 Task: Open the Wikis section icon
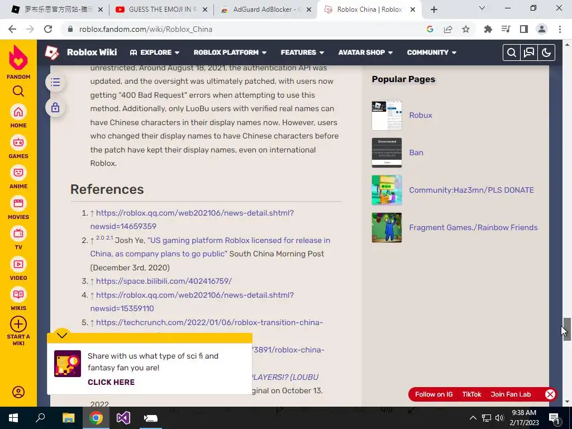coord(18,294)
